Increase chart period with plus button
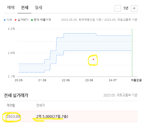This screenshot has height=124, width=142. tap(134, 9)
